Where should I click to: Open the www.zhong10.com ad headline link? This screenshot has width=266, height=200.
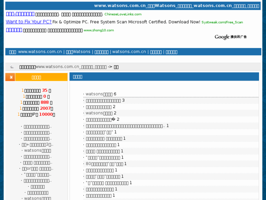tap(14, 30)
